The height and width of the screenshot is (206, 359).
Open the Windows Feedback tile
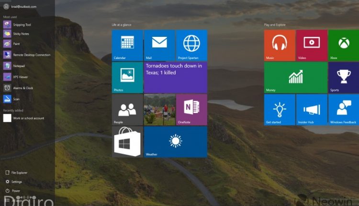tap(344, 110)
